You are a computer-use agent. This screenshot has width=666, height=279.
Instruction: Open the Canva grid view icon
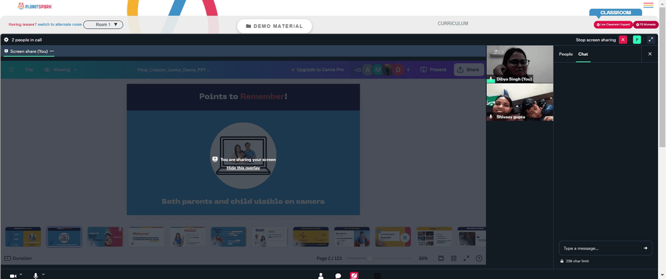454,258
